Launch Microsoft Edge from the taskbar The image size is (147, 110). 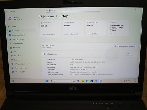(x=87, y=81)
